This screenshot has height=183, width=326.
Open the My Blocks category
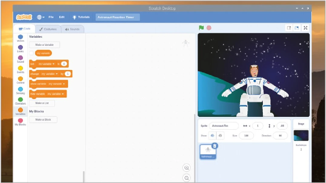[20, 121]
